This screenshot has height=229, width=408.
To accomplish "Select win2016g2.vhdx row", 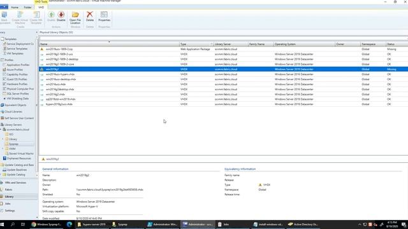I will click(x=224, y=94).
